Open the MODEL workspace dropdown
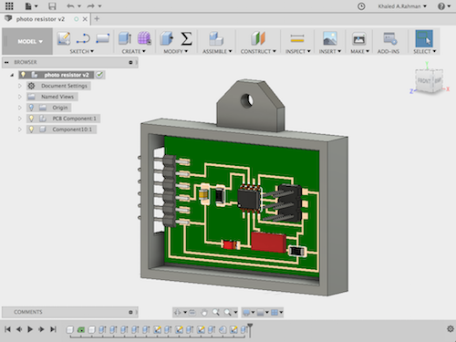 (x=29, y=42)
